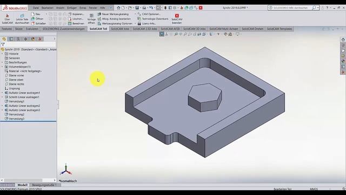
Task: Open Technologie-Datenbank
Action: coord(153,19)
